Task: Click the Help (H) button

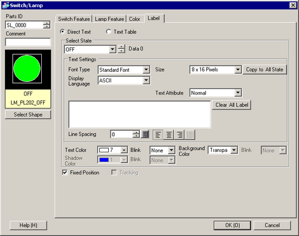Action: (28, 225)
